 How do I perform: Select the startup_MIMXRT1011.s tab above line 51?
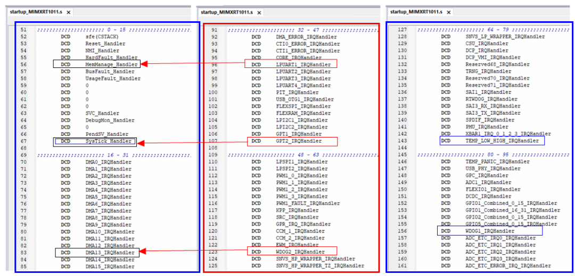pos(40,12)
